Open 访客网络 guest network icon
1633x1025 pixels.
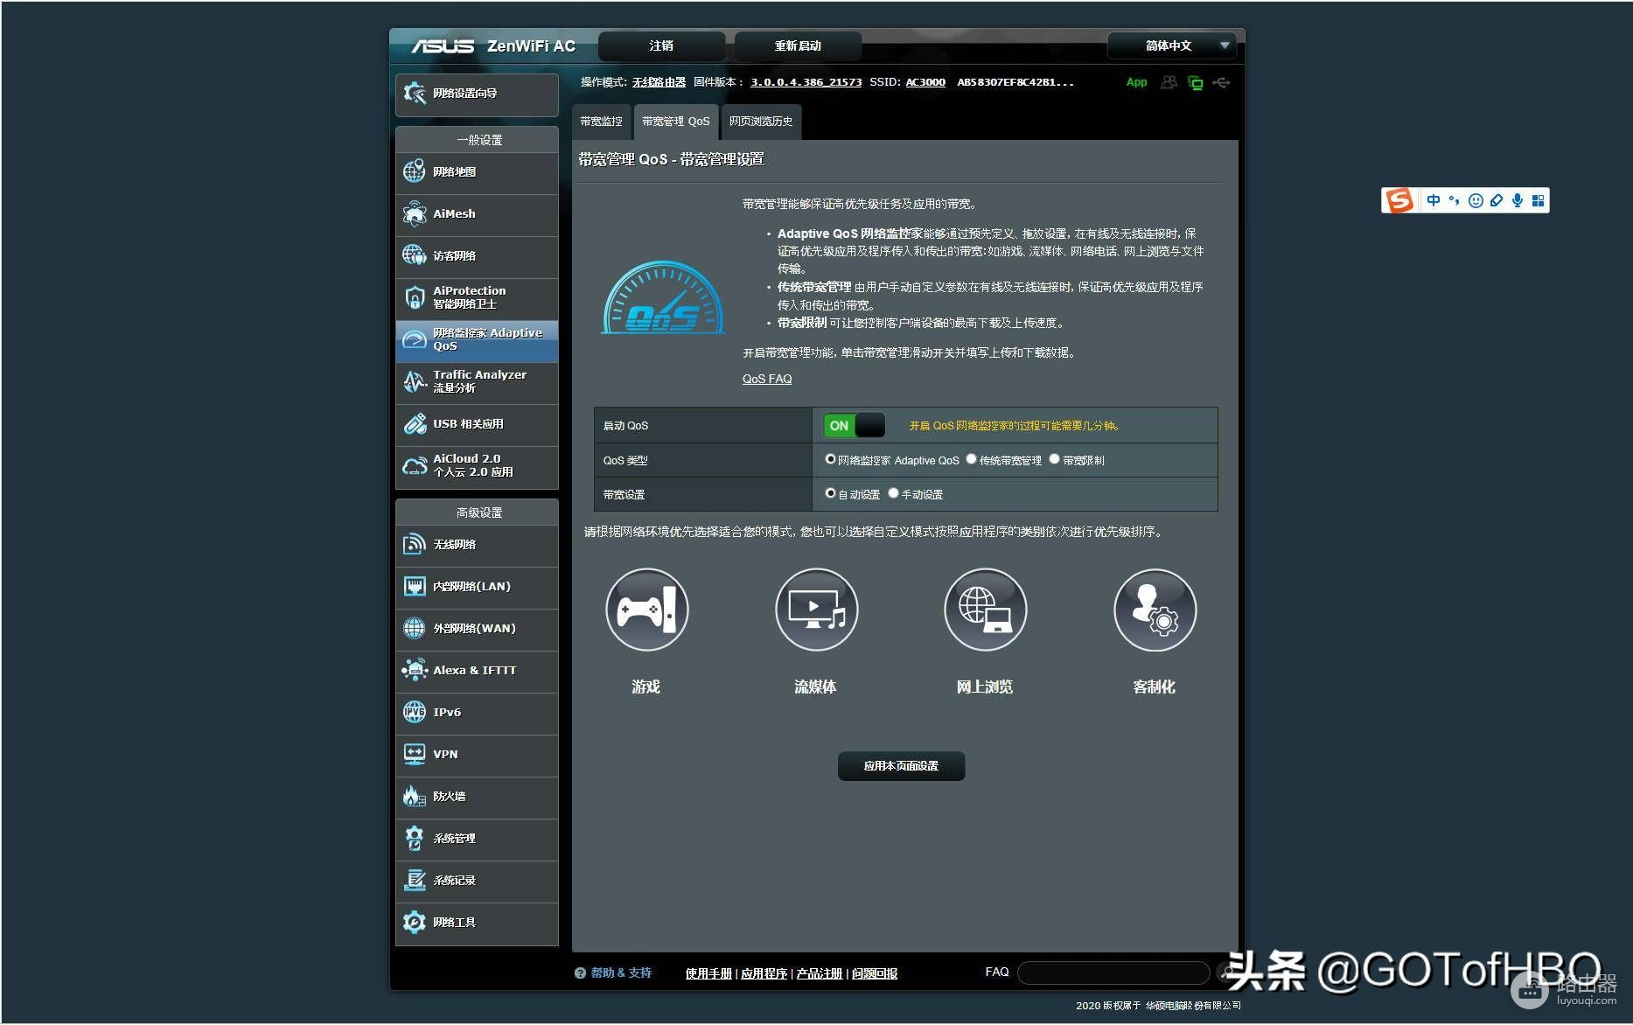coord(415,255)
